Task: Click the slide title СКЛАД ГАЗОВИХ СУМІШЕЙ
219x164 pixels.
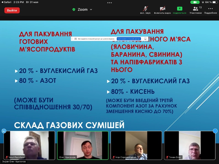Action: [x=69, y=125]
